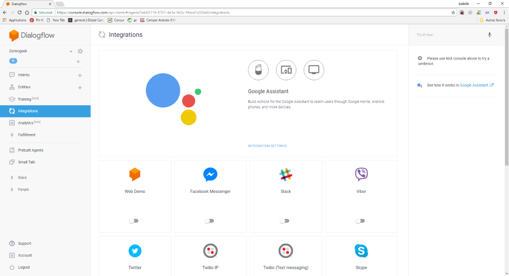Screen dimensions: 509x276
Task: Select the fr language badge
Action: pos(14,61)
